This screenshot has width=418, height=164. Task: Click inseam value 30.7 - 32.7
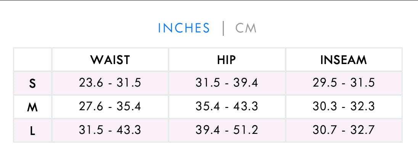[x=344, y=130]
